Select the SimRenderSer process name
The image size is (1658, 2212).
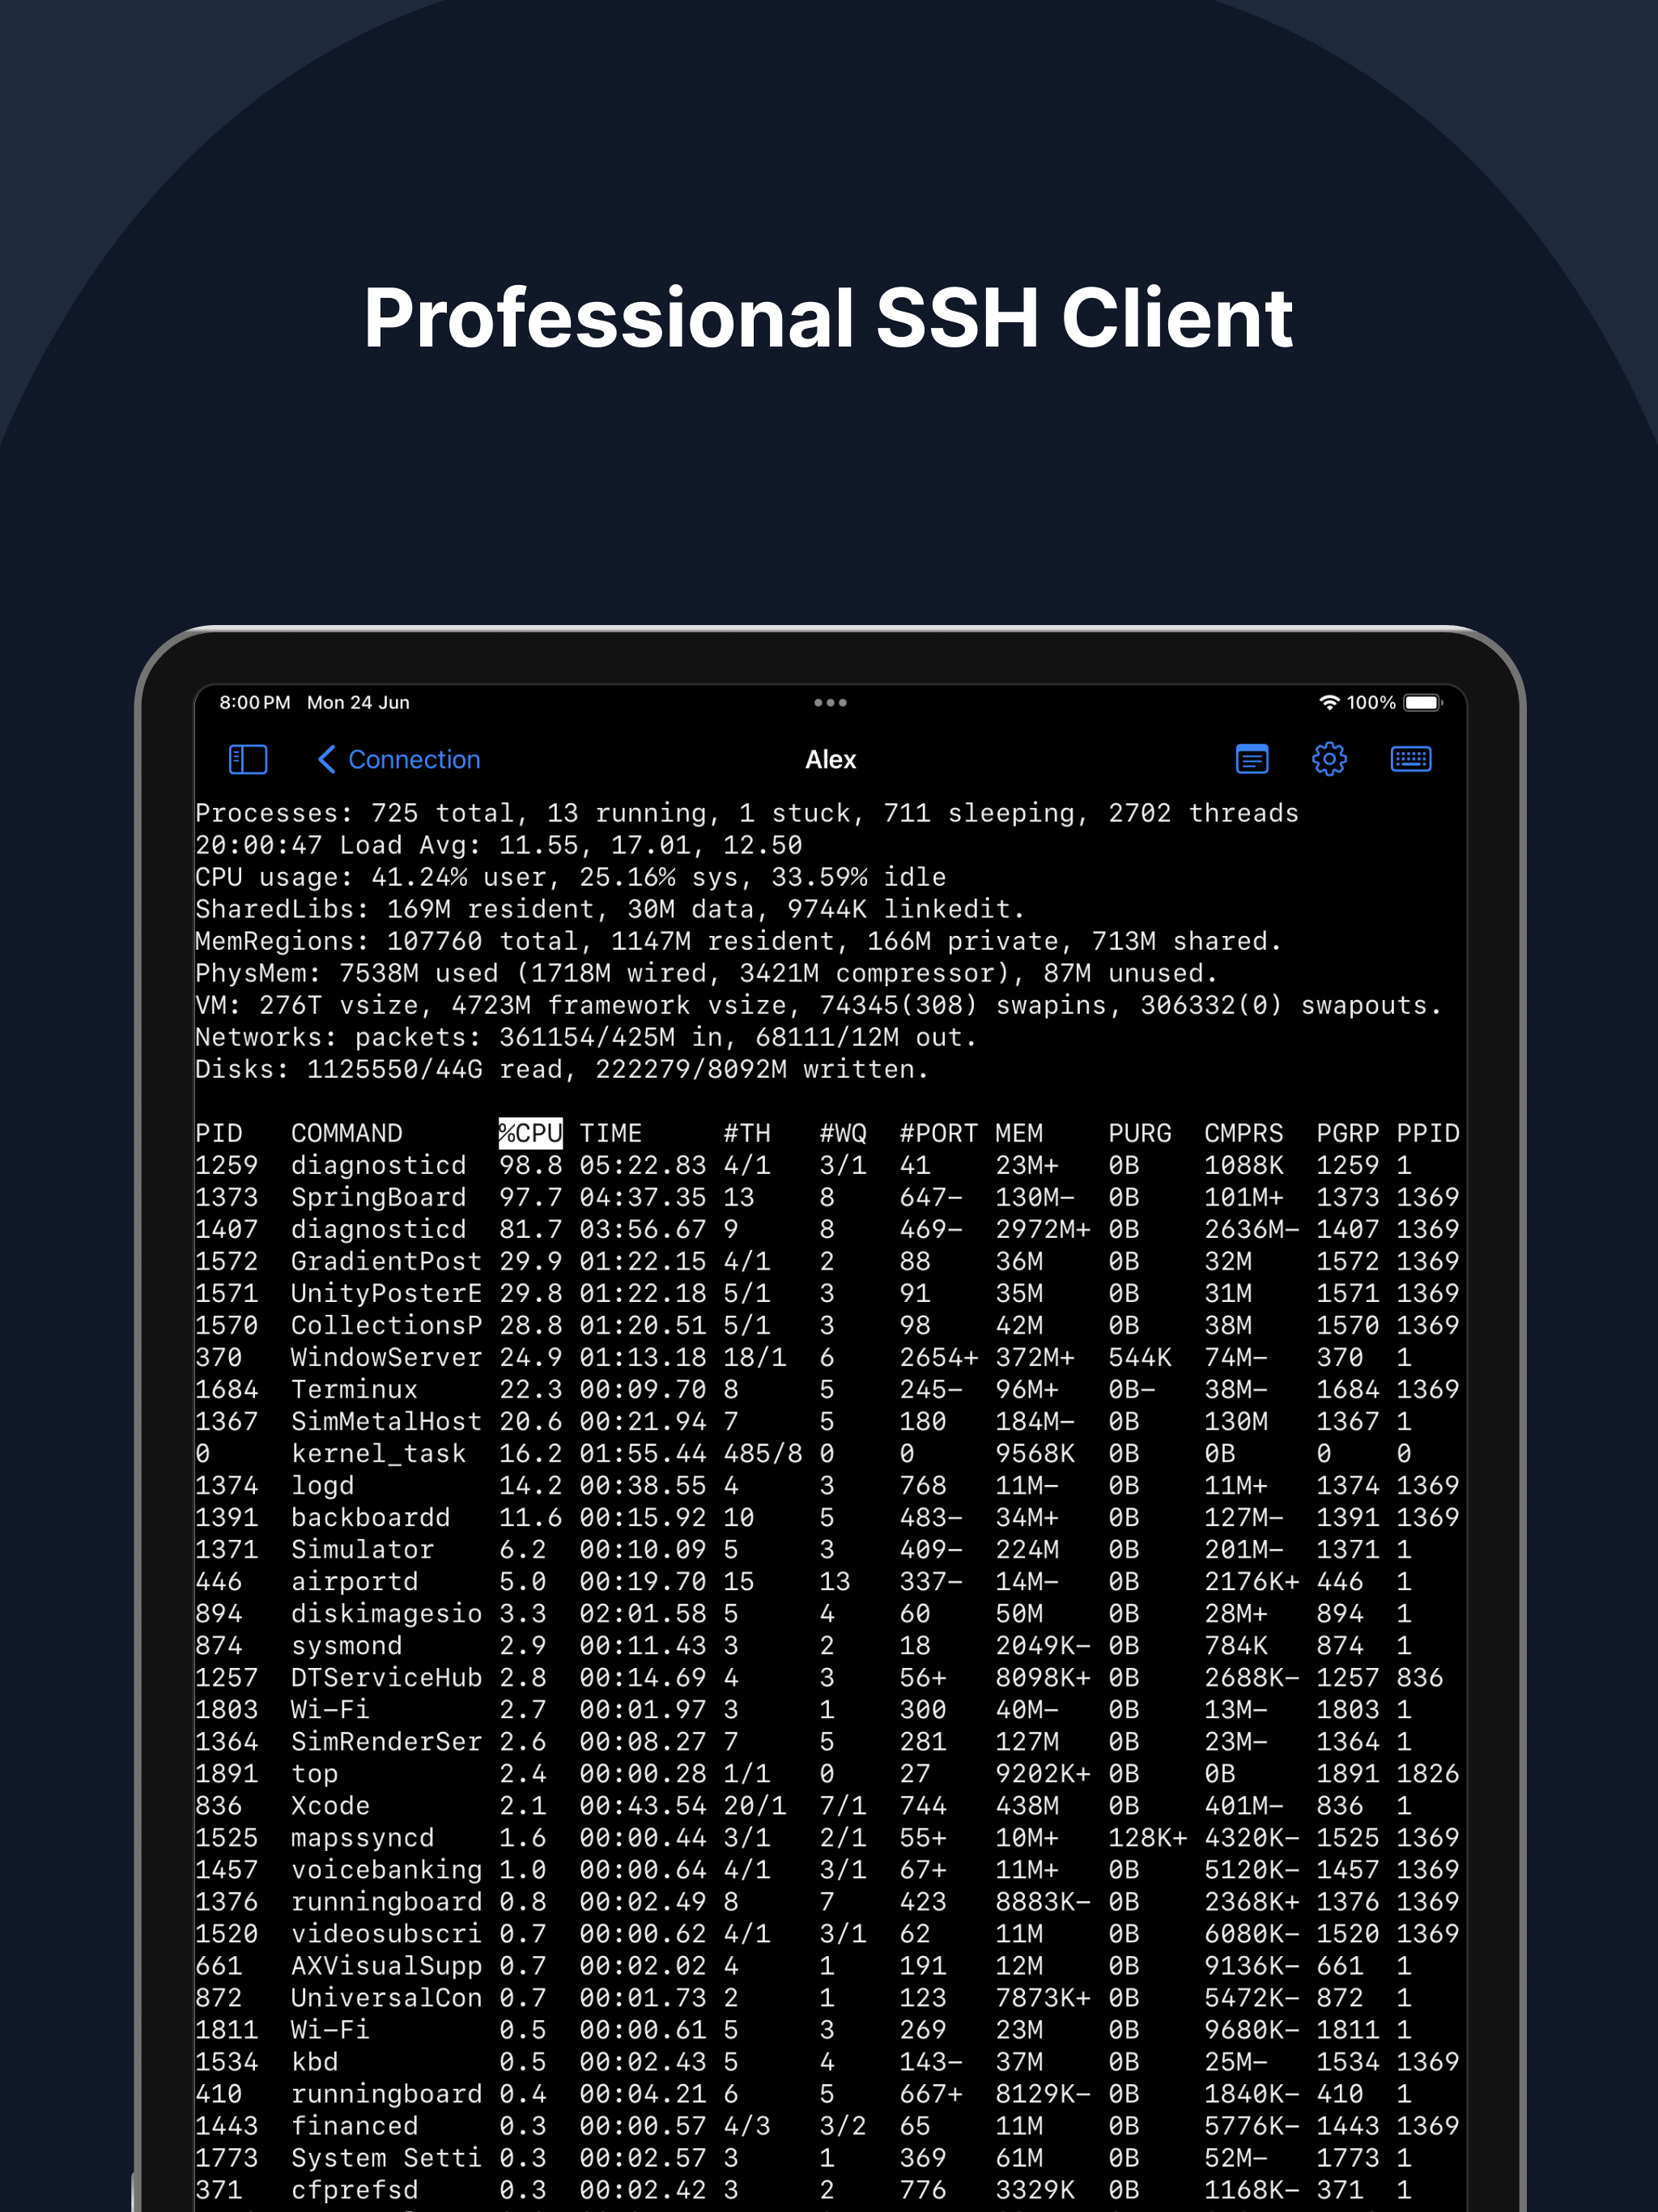click(x=387, y=1741)
